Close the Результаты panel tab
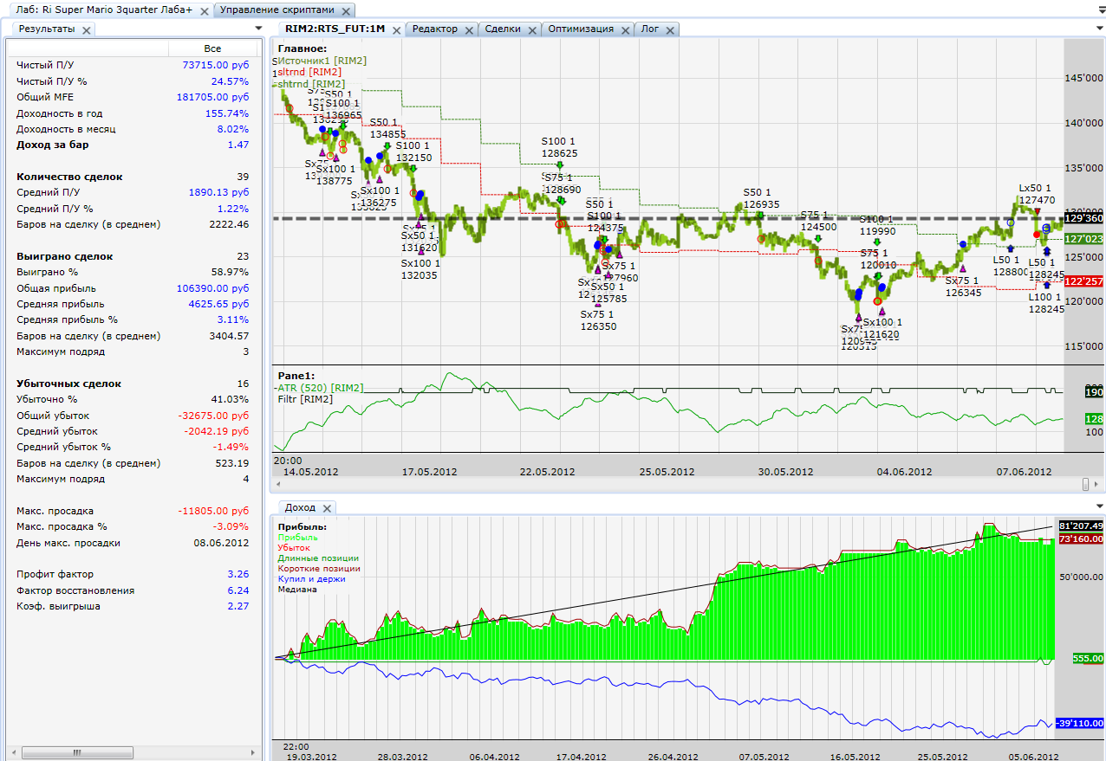This screenshot has height=761, width=1106. click(x=87, y=29)
